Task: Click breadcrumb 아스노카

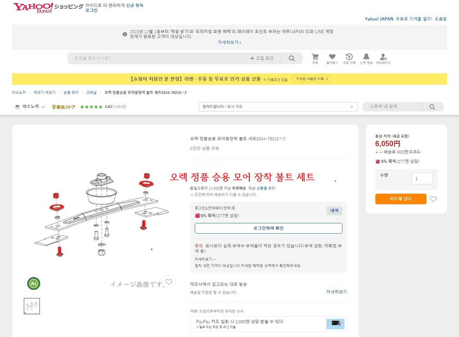Action: (19, 93)
